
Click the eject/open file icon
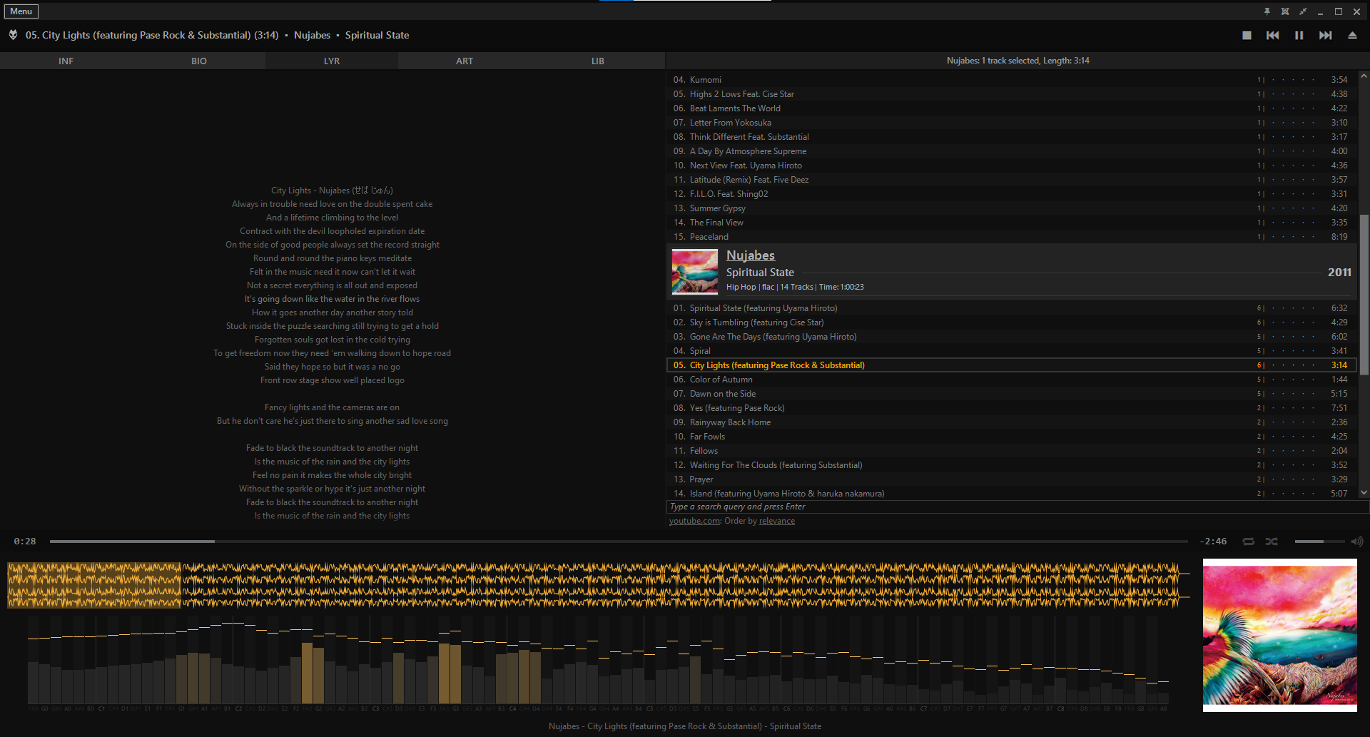tap(1352, 36)
